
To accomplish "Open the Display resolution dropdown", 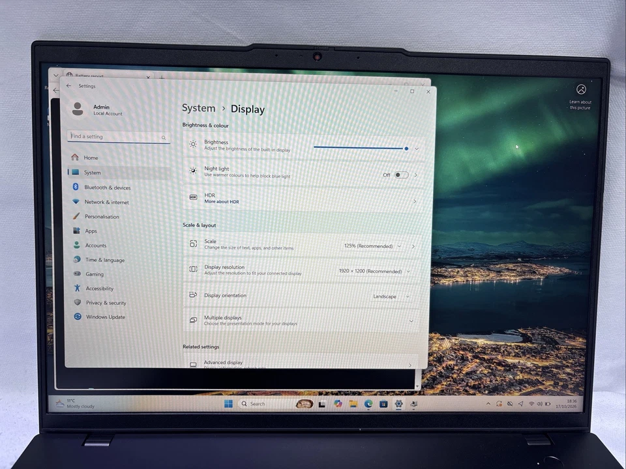I will tap(374, 271).
